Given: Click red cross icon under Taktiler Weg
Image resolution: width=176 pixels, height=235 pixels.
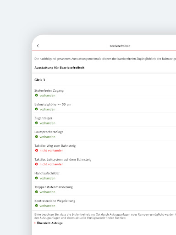Looking at the screenshot, I should (x=37, y=151).
